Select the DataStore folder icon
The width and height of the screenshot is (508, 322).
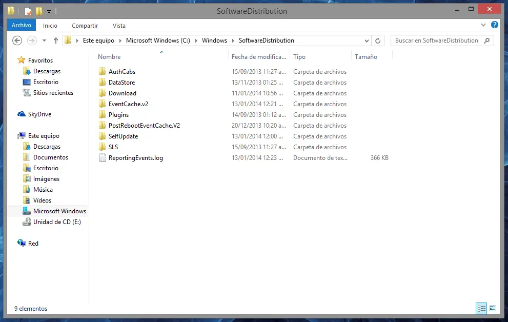(103, 82)
